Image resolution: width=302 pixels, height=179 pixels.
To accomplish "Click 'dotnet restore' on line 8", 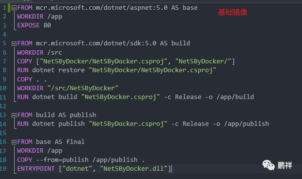I will tap(58, 70).
